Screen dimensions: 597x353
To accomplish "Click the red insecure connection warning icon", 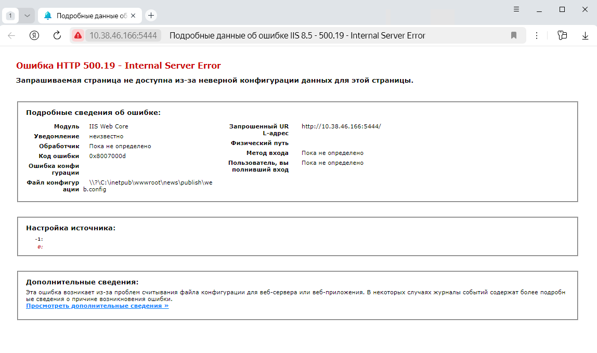I will pos(77,35).
